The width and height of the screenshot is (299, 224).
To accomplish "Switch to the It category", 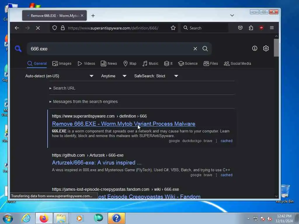I will click(x=168, y=64).
